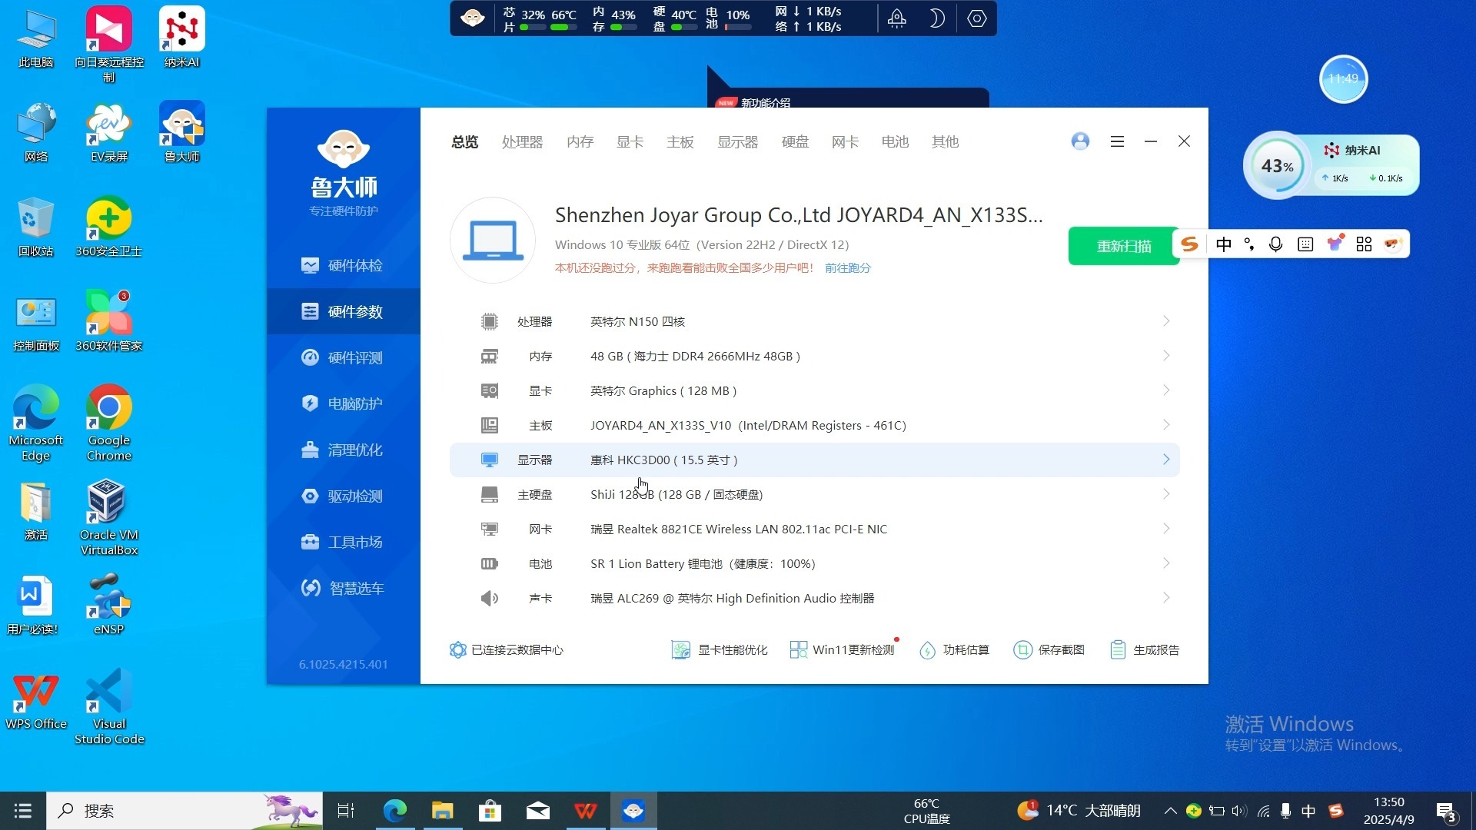Expand the 显示器 惠科 HKC3D00 row

point(815,460)
